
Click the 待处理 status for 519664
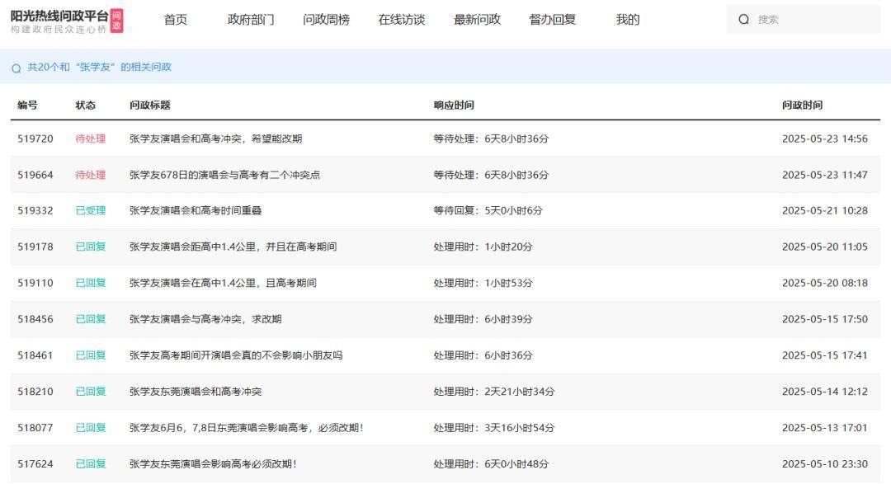pos(91,175)
